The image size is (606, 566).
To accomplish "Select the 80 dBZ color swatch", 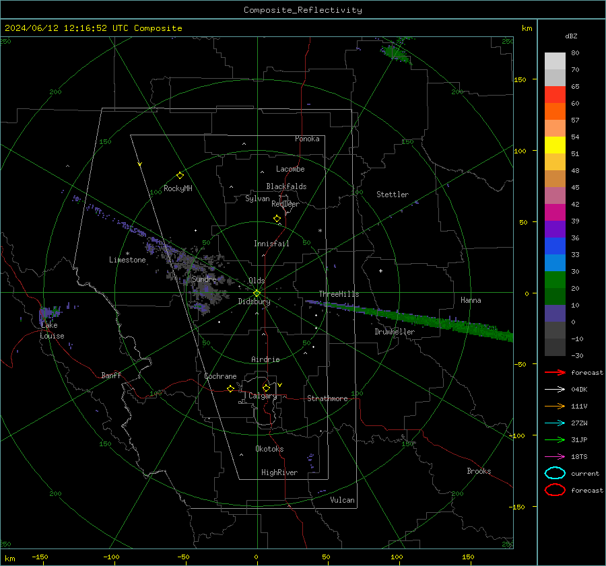I will [555, 61].
